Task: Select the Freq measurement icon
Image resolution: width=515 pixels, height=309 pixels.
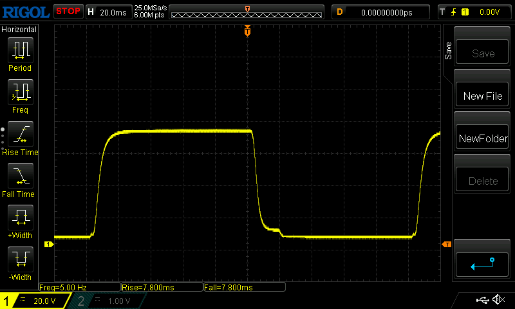Action: click(20, 93)
